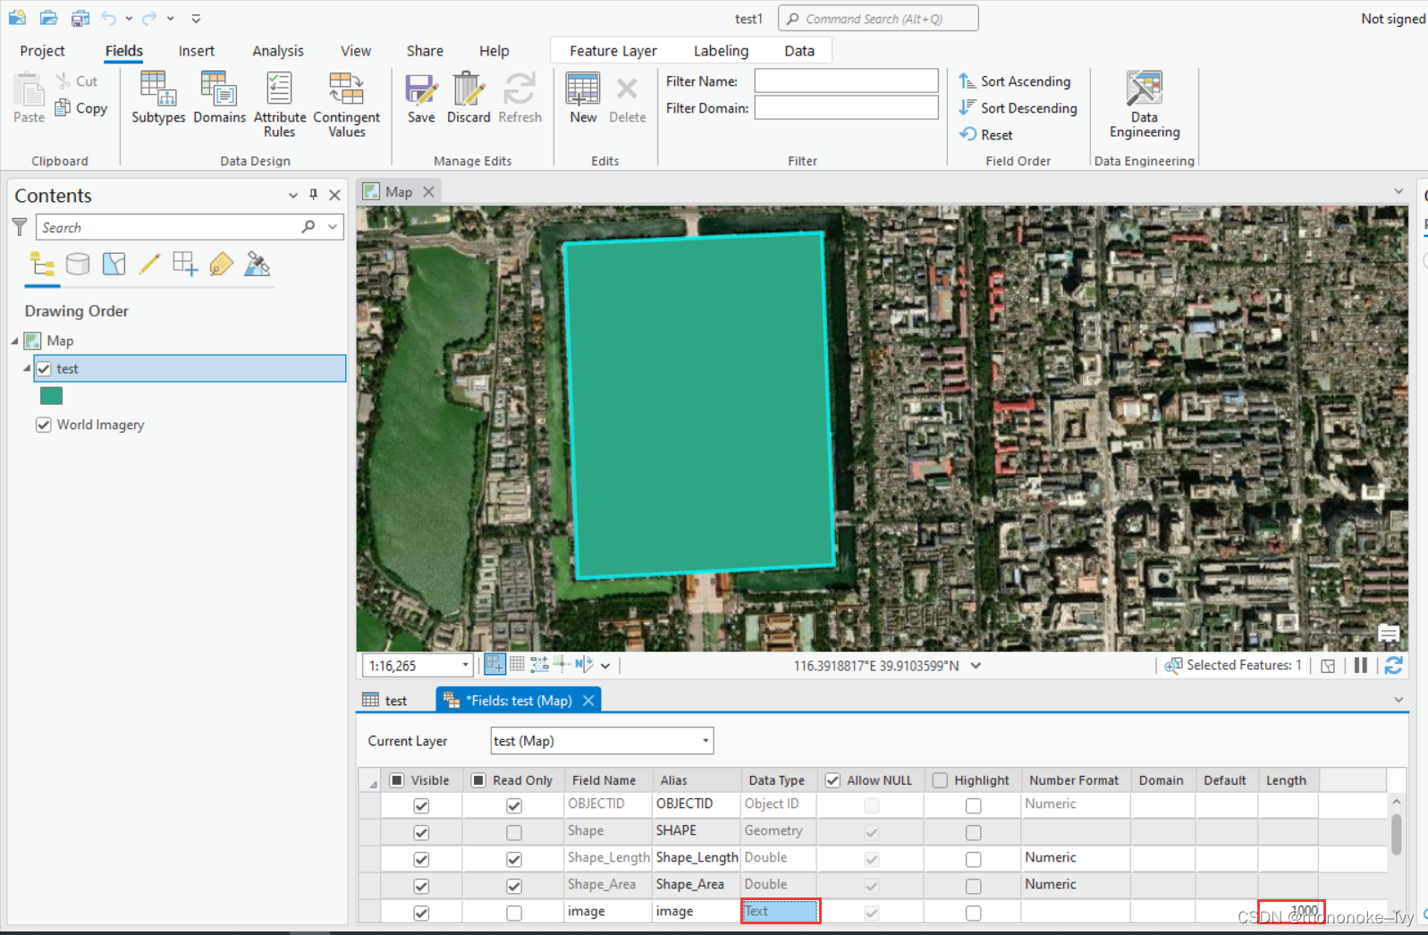Screen dimensions: 1428x935
Task: Click the Filter Name input box
Action: tap(846, 81)
